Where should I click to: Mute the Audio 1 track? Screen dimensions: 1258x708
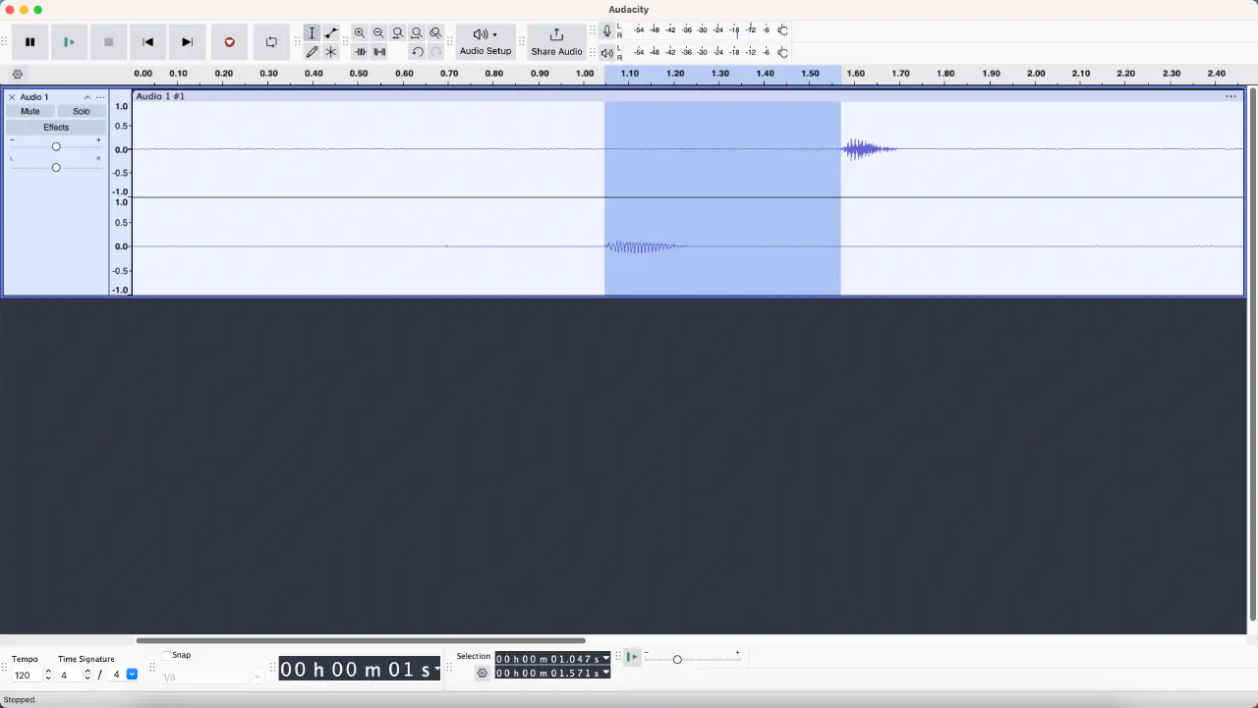pos(30,112)
